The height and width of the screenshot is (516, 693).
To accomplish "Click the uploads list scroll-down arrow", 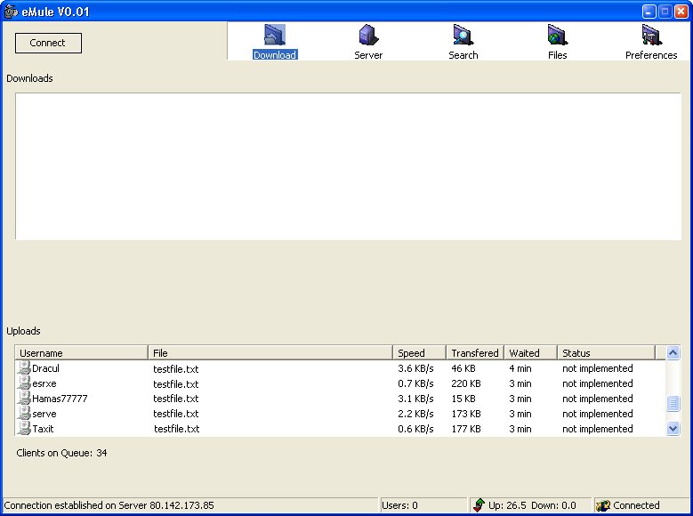I will tap(673, 428).
